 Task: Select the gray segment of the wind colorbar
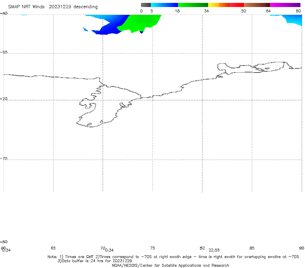coord(146,5)
